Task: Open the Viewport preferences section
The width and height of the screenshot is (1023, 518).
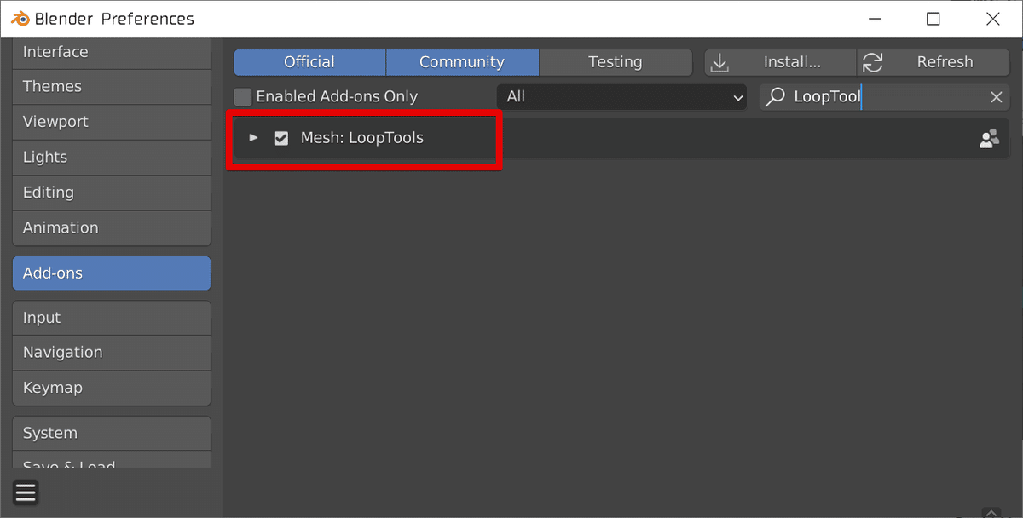Action: coord(112,122)
